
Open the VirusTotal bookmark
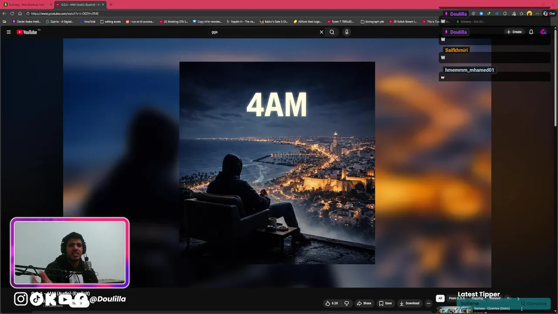87,21
